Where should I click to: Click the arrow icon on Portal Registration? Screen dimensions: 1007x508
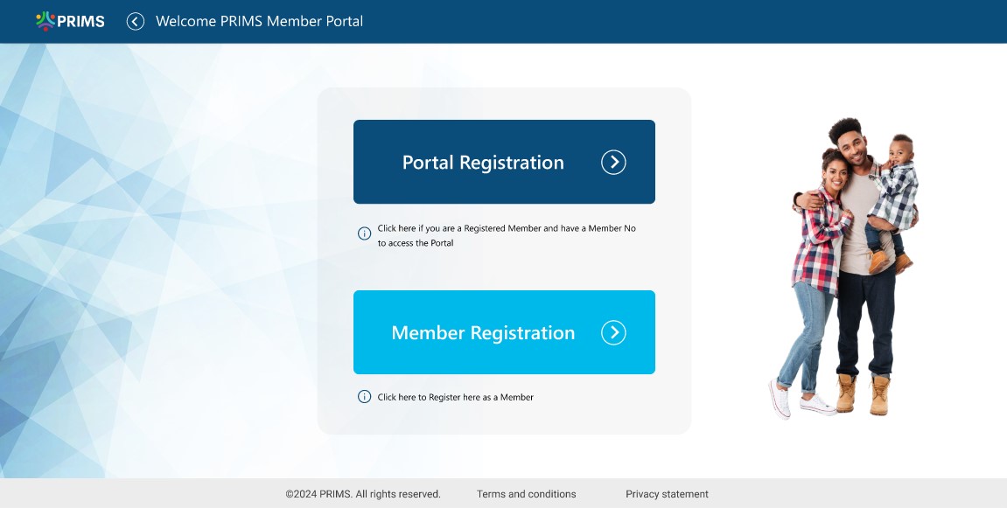pyautogui.click(x=613, y=162)
